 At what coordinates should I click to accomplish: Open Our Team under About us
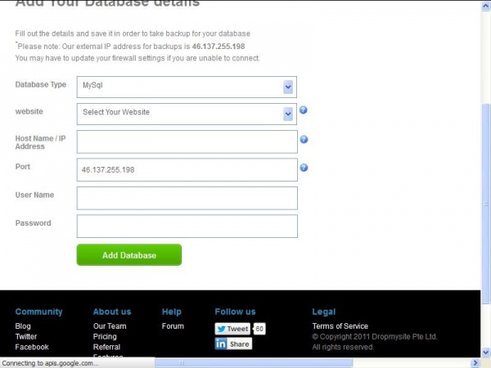tap(110, 326)
